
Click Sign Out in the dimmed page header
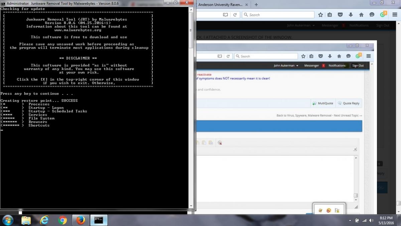click(383, 25)
